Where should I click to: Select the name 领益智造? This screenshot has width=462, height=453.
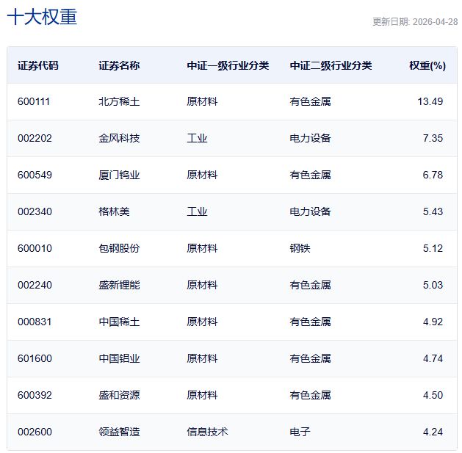(x=119, y=432)
